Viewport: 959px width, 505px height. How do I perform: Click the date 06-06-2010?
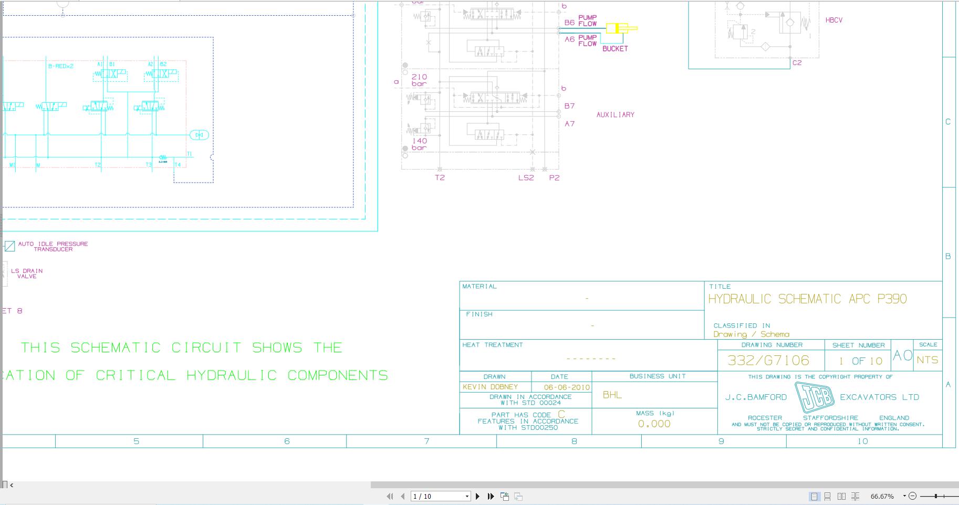pyautogui.click(x=567, y=387)
